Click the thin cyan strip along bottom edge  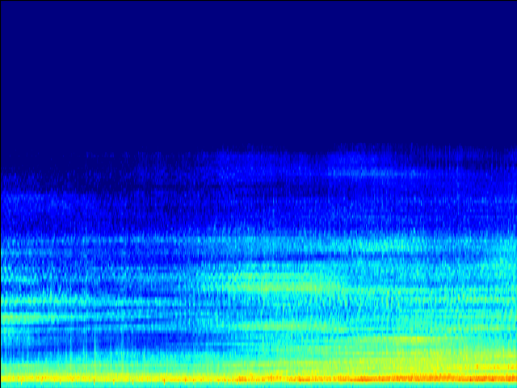[258, 386]
